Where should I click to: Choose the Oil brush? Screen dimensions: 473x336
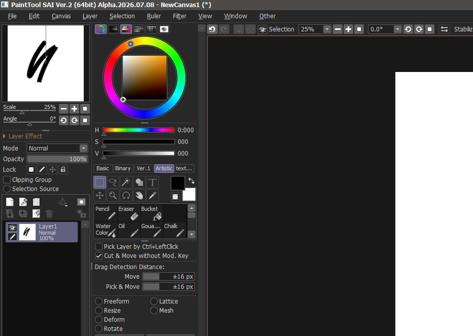[x=128, y=230]
